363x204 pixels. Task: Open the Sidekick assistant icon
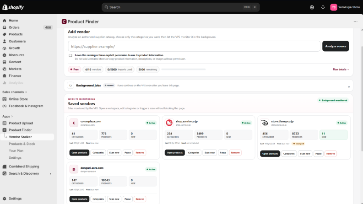tap(312, 7)
